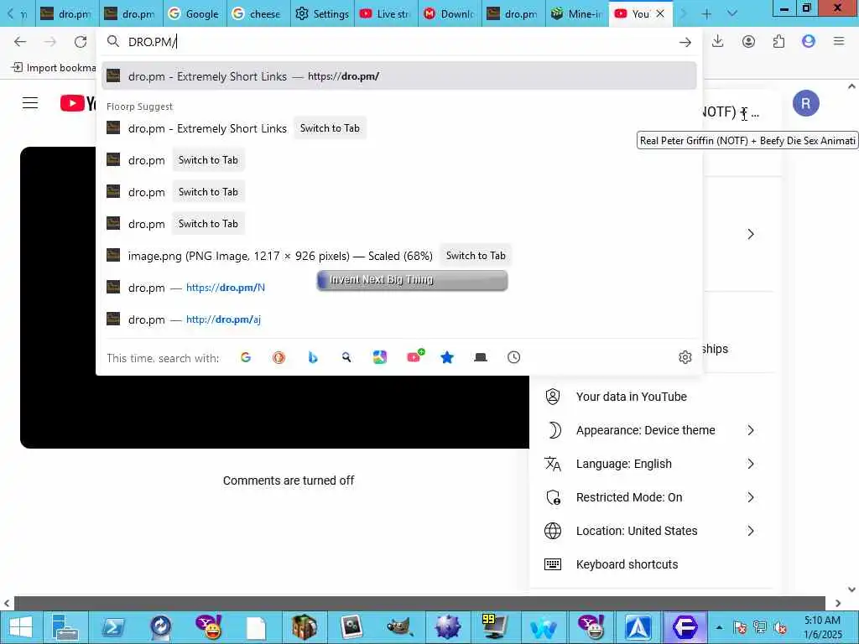Search history using the clock icon
This screenshot has width=859, height=644.
point(514,357)
